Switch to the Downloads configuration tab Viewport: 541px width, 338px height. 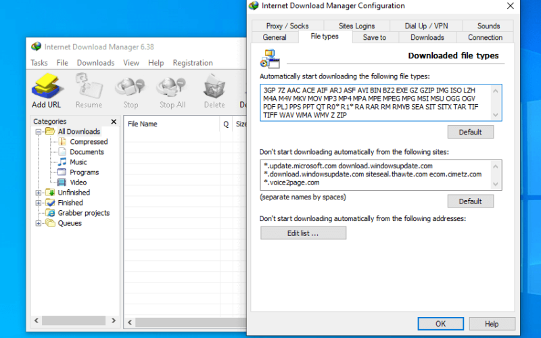[x=427, y=37]
